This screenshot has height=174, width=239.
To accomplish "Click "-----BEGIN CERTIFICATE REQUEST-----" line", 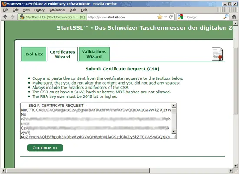I will pos(56,106).
